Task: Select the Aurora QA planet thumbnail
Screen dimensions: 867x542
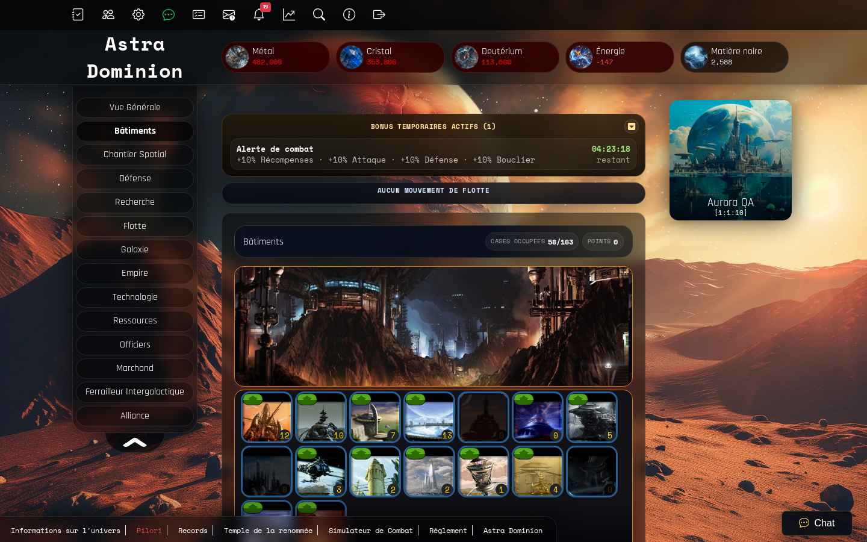Action: pos(730,160)
